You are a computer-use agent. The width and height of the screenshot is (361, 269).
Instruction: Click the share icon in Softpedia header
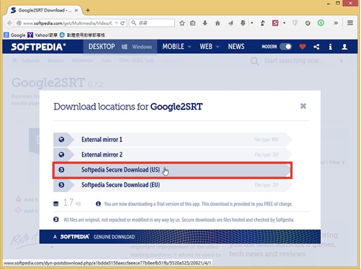[x=316, y=47]
